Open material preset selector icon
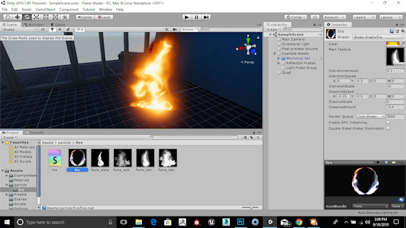Image resolution: width=406 pixels, height=228 pixels. (x=397, y=31)
